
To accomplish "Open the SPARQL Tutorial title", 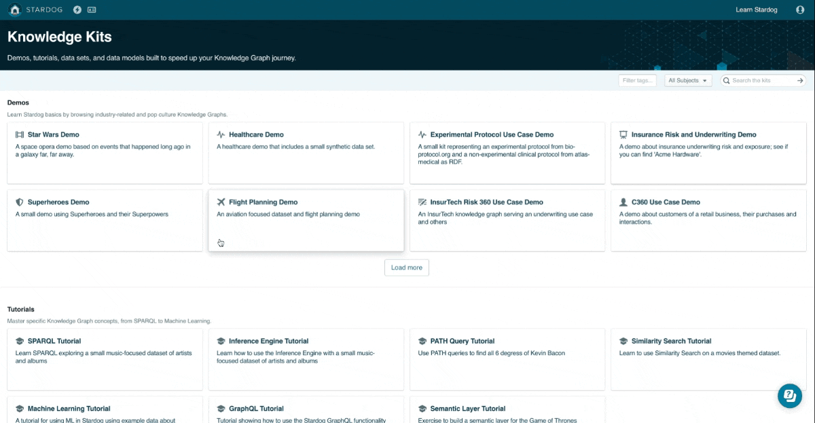I will pyautogui.click(x=54, y=341).
